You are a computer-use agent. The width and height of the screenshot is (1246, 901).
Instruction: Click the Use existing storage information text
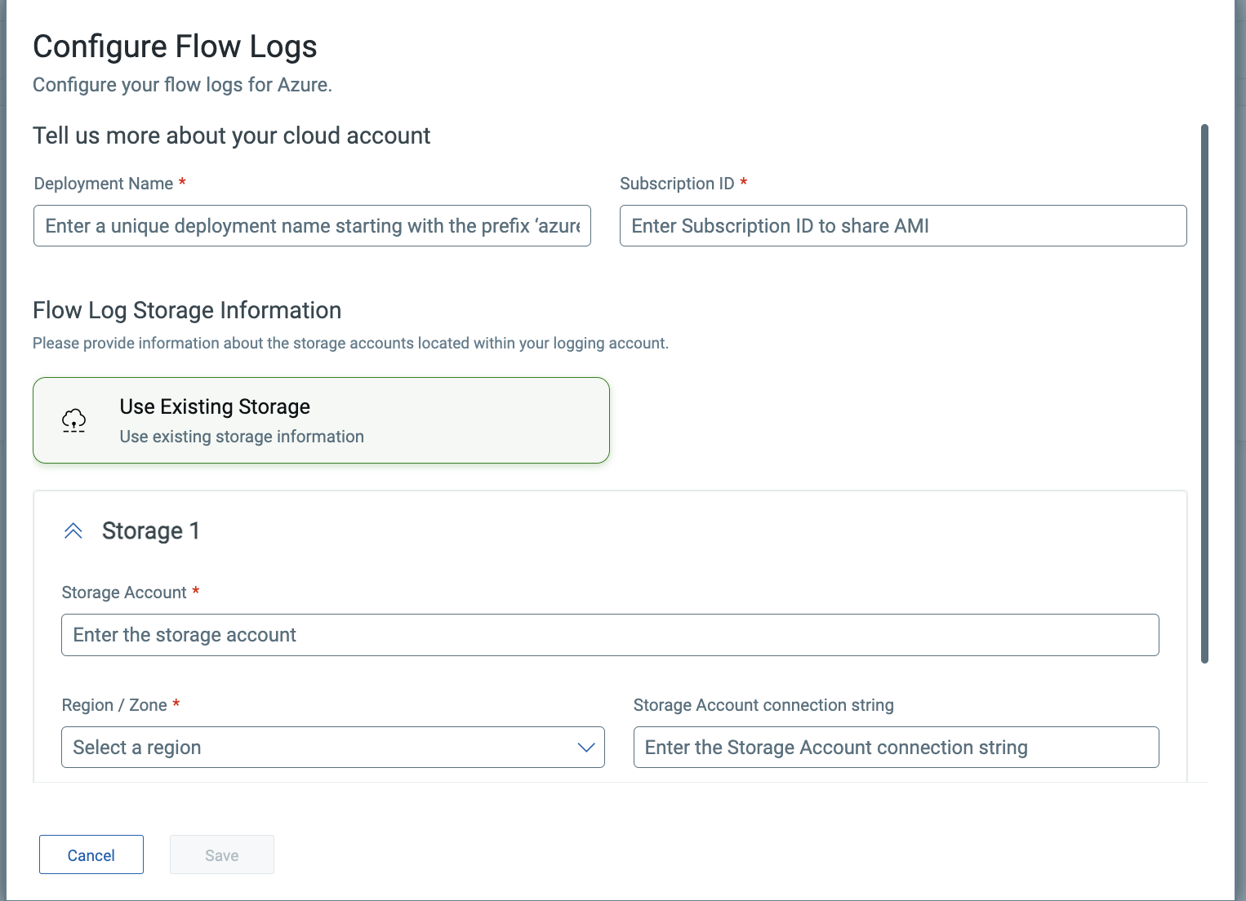[242, 437]
